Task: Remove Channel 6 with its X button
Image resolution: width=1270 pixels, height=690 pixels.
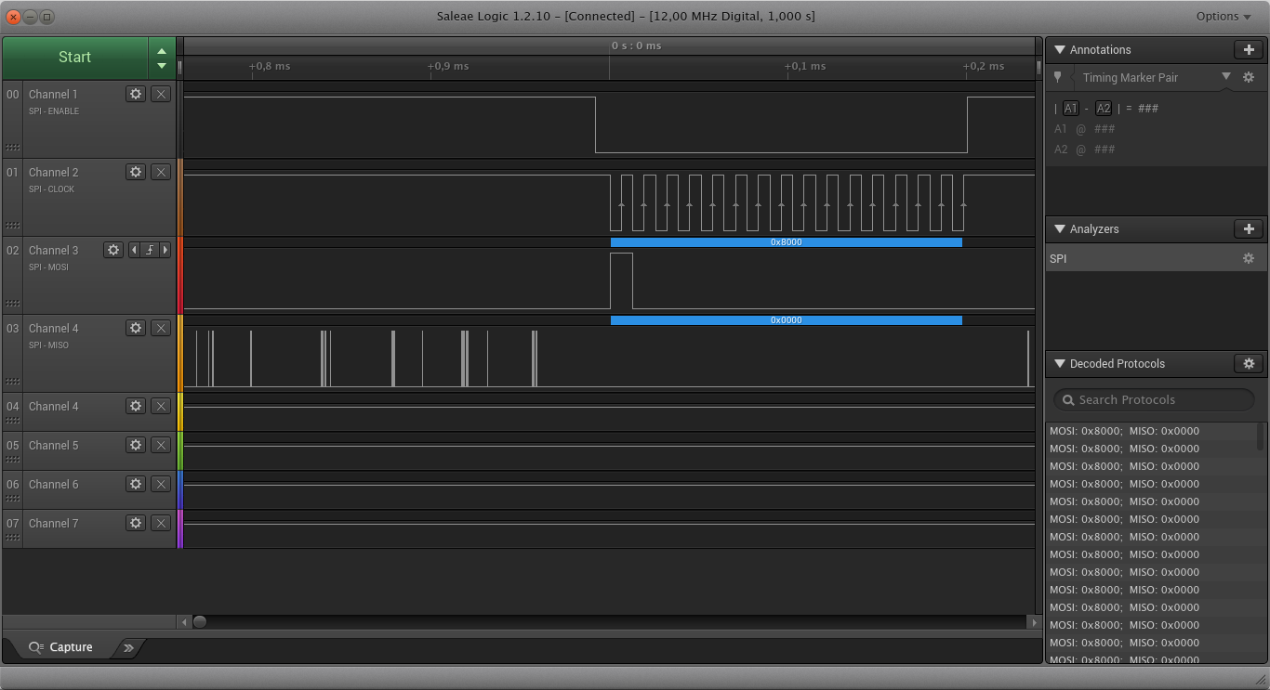Action: pyautogui.click(x=161, y=484)
